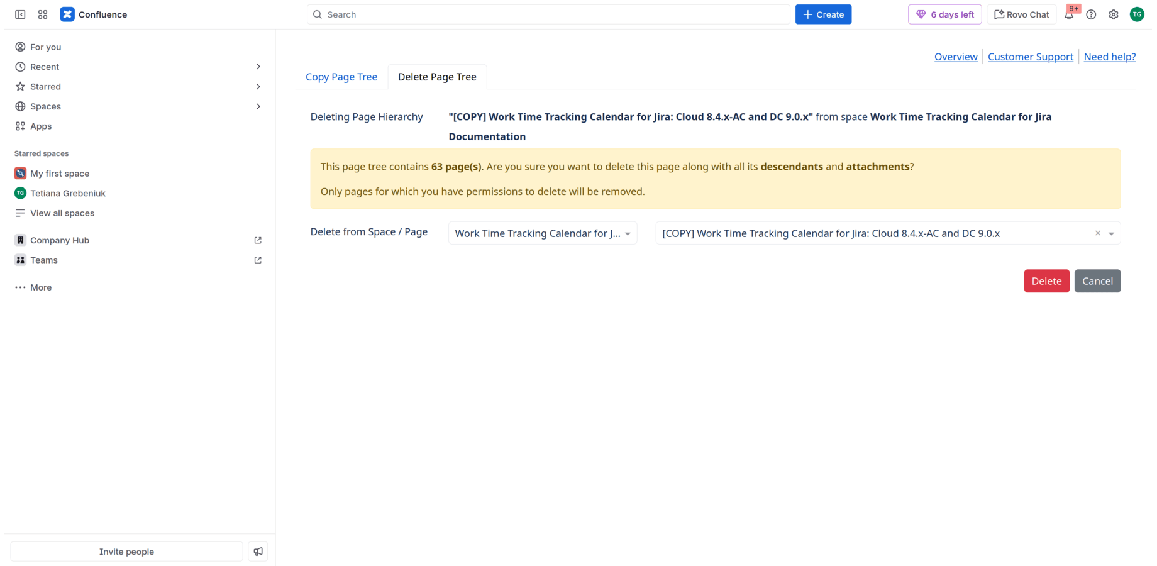Open Rovo Chat

tap(1021, 14)
